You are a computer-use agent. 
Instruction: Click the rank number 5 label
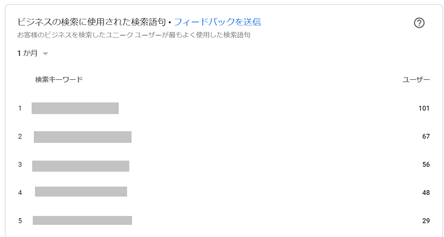[x=20, y=220]
